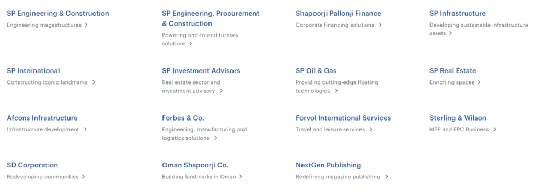Visit the SP Infrastructure page
The width and height of the screenshot is (535, 192).
point(458,14)
